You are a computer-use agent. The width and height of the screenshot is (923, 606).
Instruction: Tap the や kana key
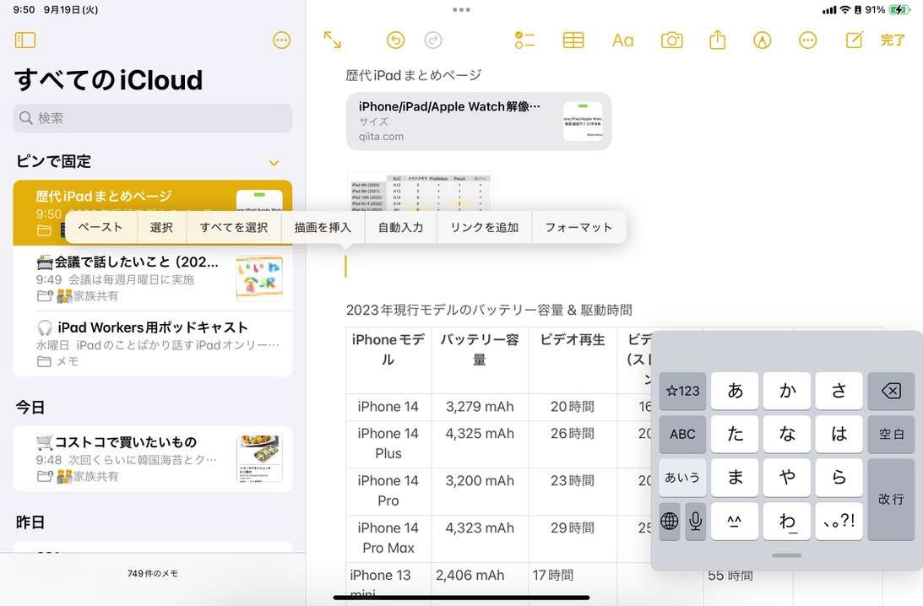pyautogui.click(x=787, y=477)
